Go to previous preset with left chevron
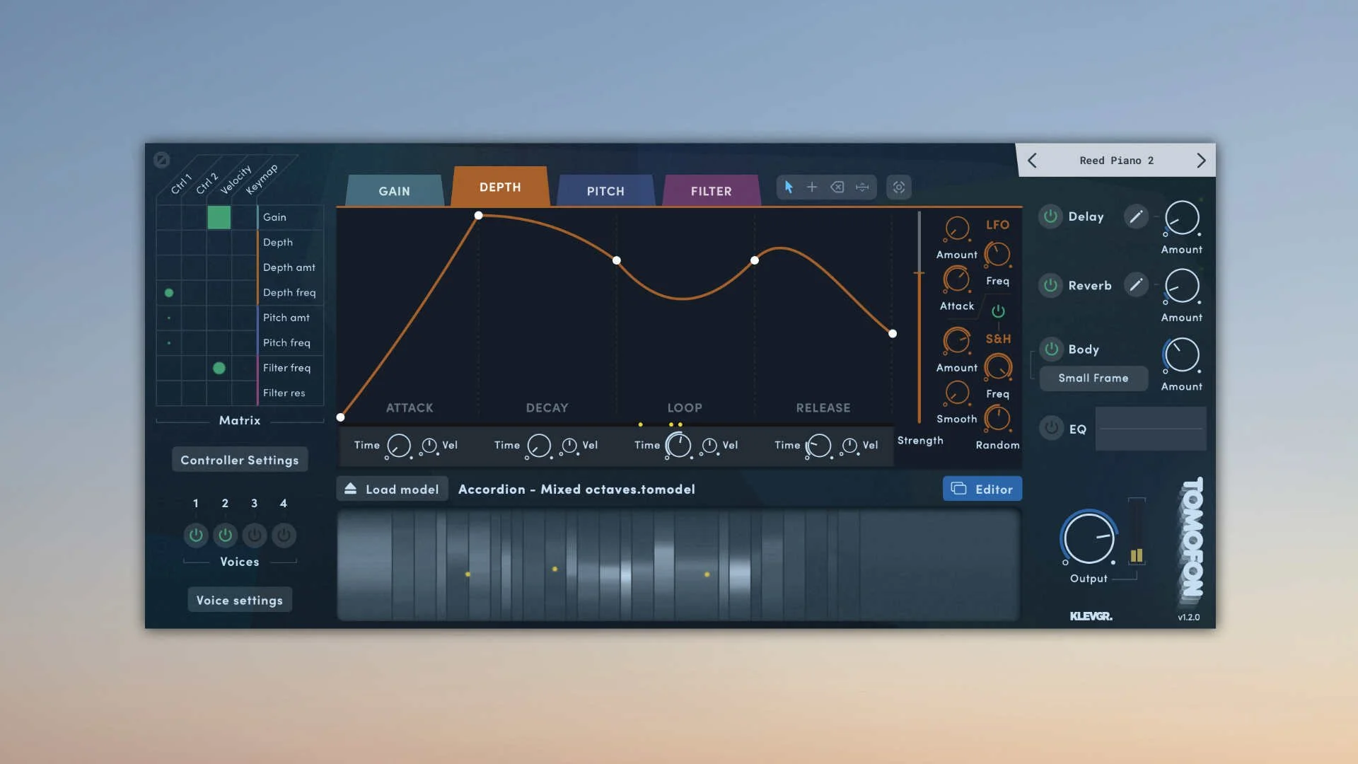This screenshot has width=1358, height=764. 1032,161
